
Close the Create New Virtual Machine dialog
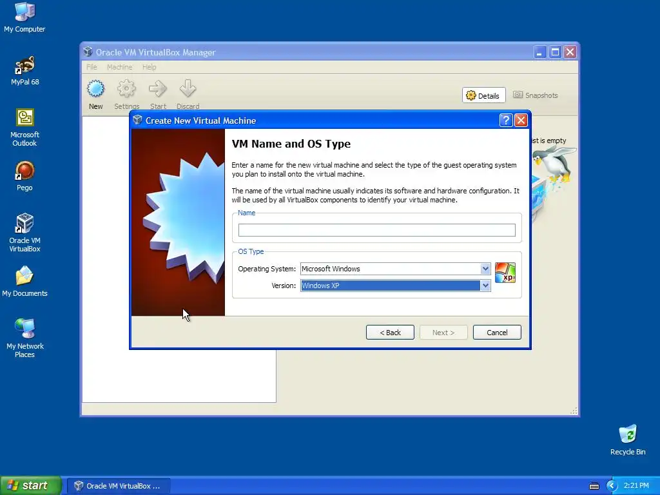point(521,121)
